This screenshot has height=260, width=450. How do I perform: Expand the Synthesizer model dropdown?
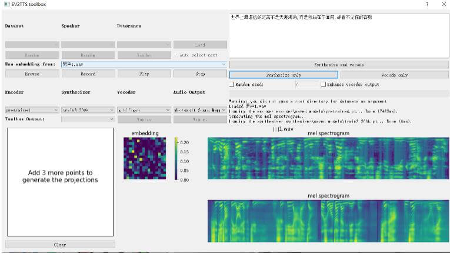[x=88, y=110]
